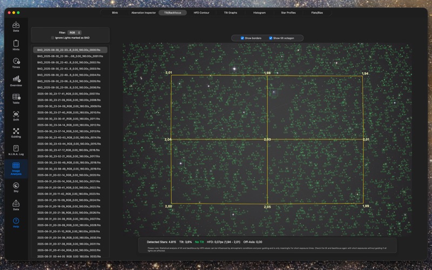Uncheck the Show borders checkbox
432x270 pixels.
click(x=242, y=38)
